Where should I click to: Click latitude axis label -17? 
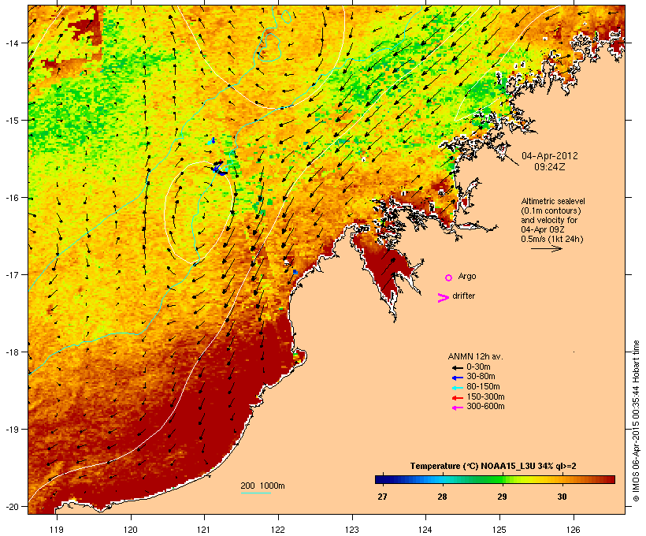coord(11,274)
